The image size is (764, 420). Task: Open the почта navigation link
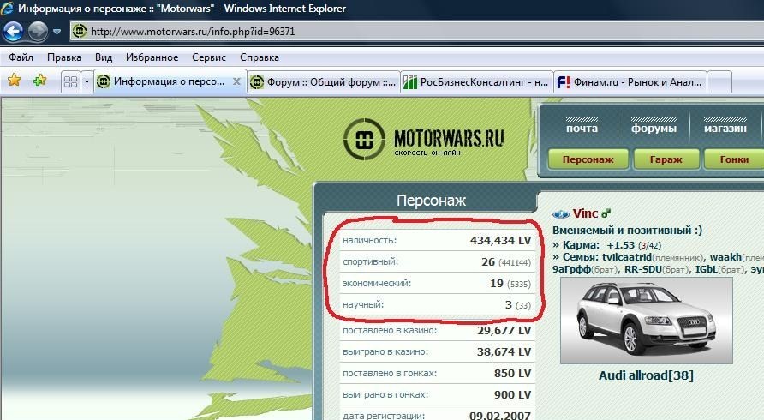(582, 129)
